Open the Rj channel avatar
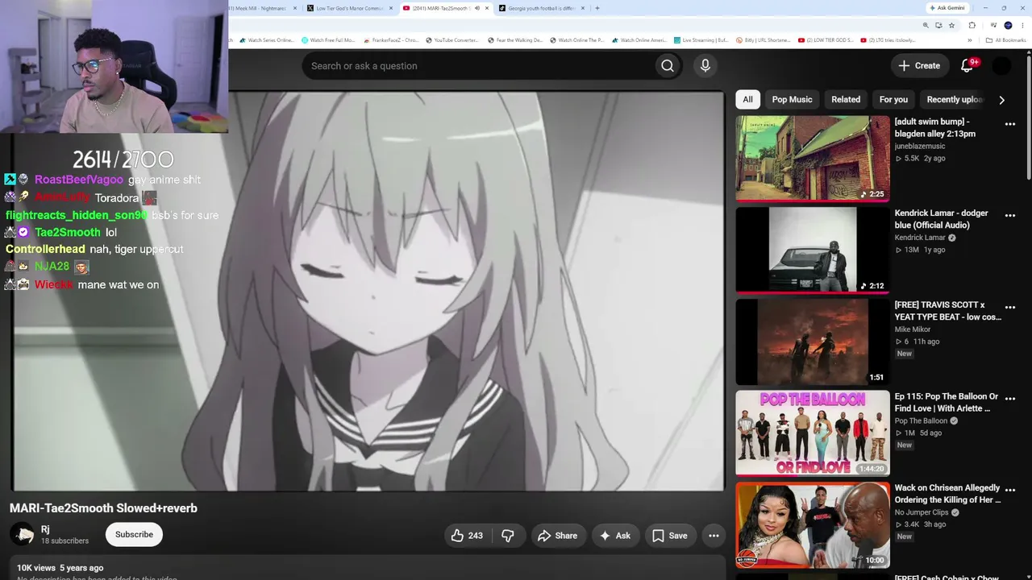The image size is (1032, 580). [x=23, y=534]
